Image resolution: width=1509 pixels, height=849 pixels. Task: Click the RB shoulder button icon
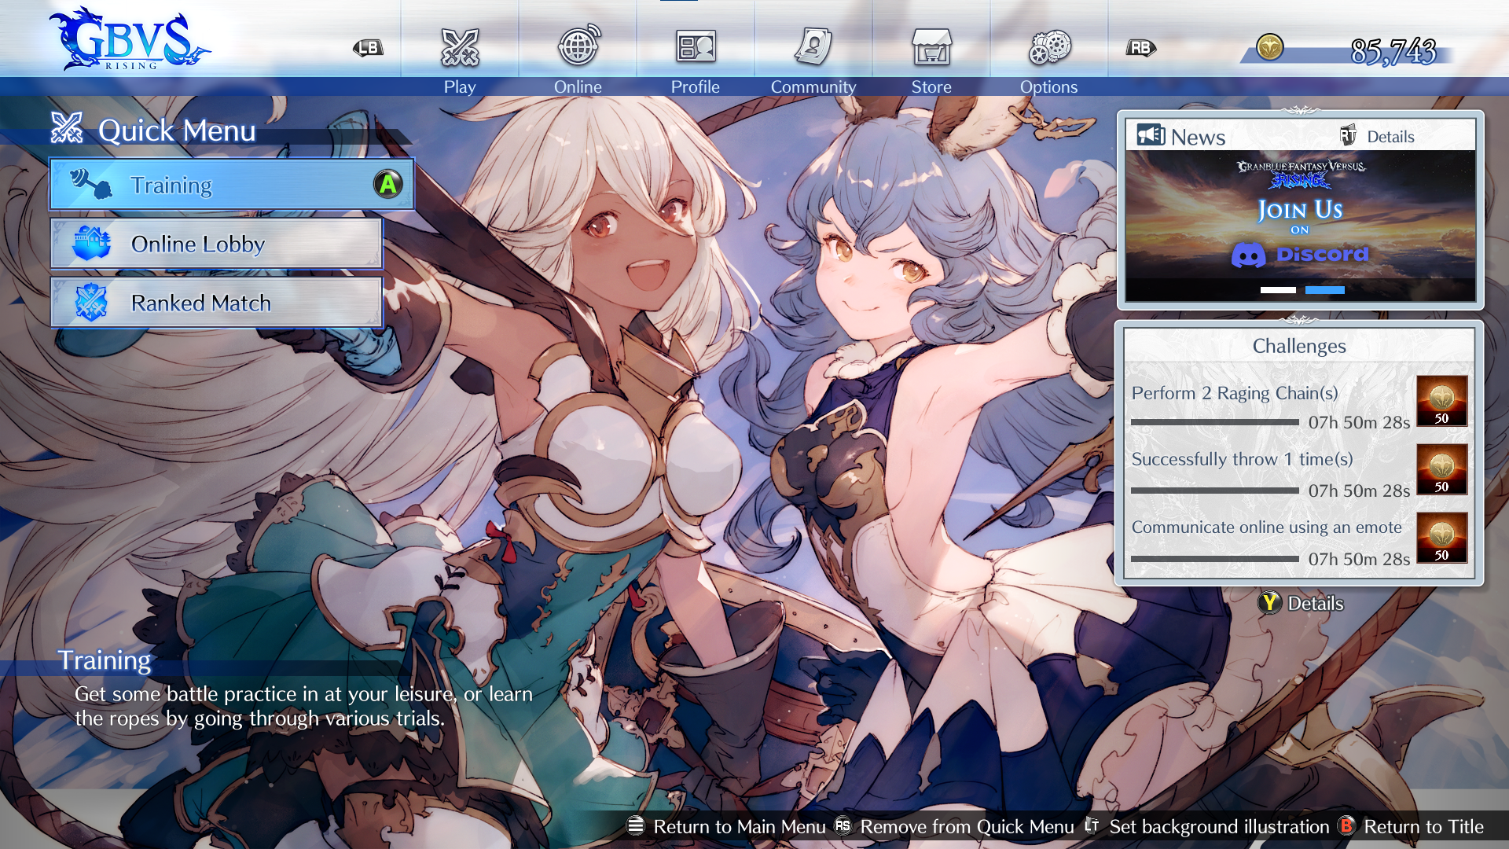coord(1140,48)
